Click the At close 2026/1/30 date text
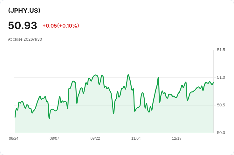This screenshot has width=234, height=155. click(25, 39)
